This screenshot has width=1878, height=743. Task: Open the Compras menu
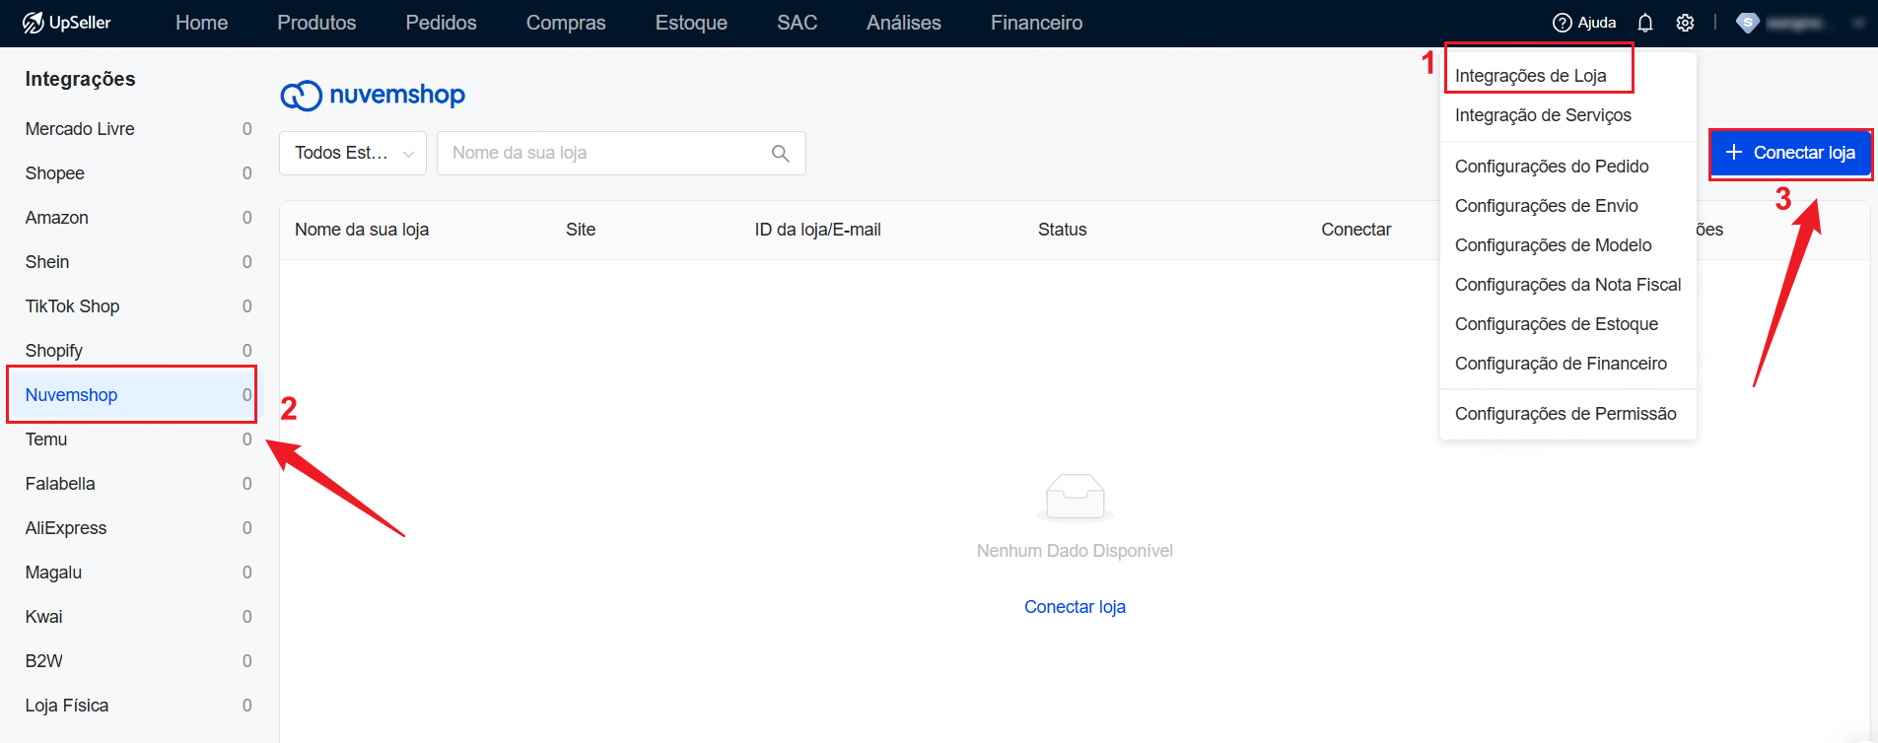point(566,23)
